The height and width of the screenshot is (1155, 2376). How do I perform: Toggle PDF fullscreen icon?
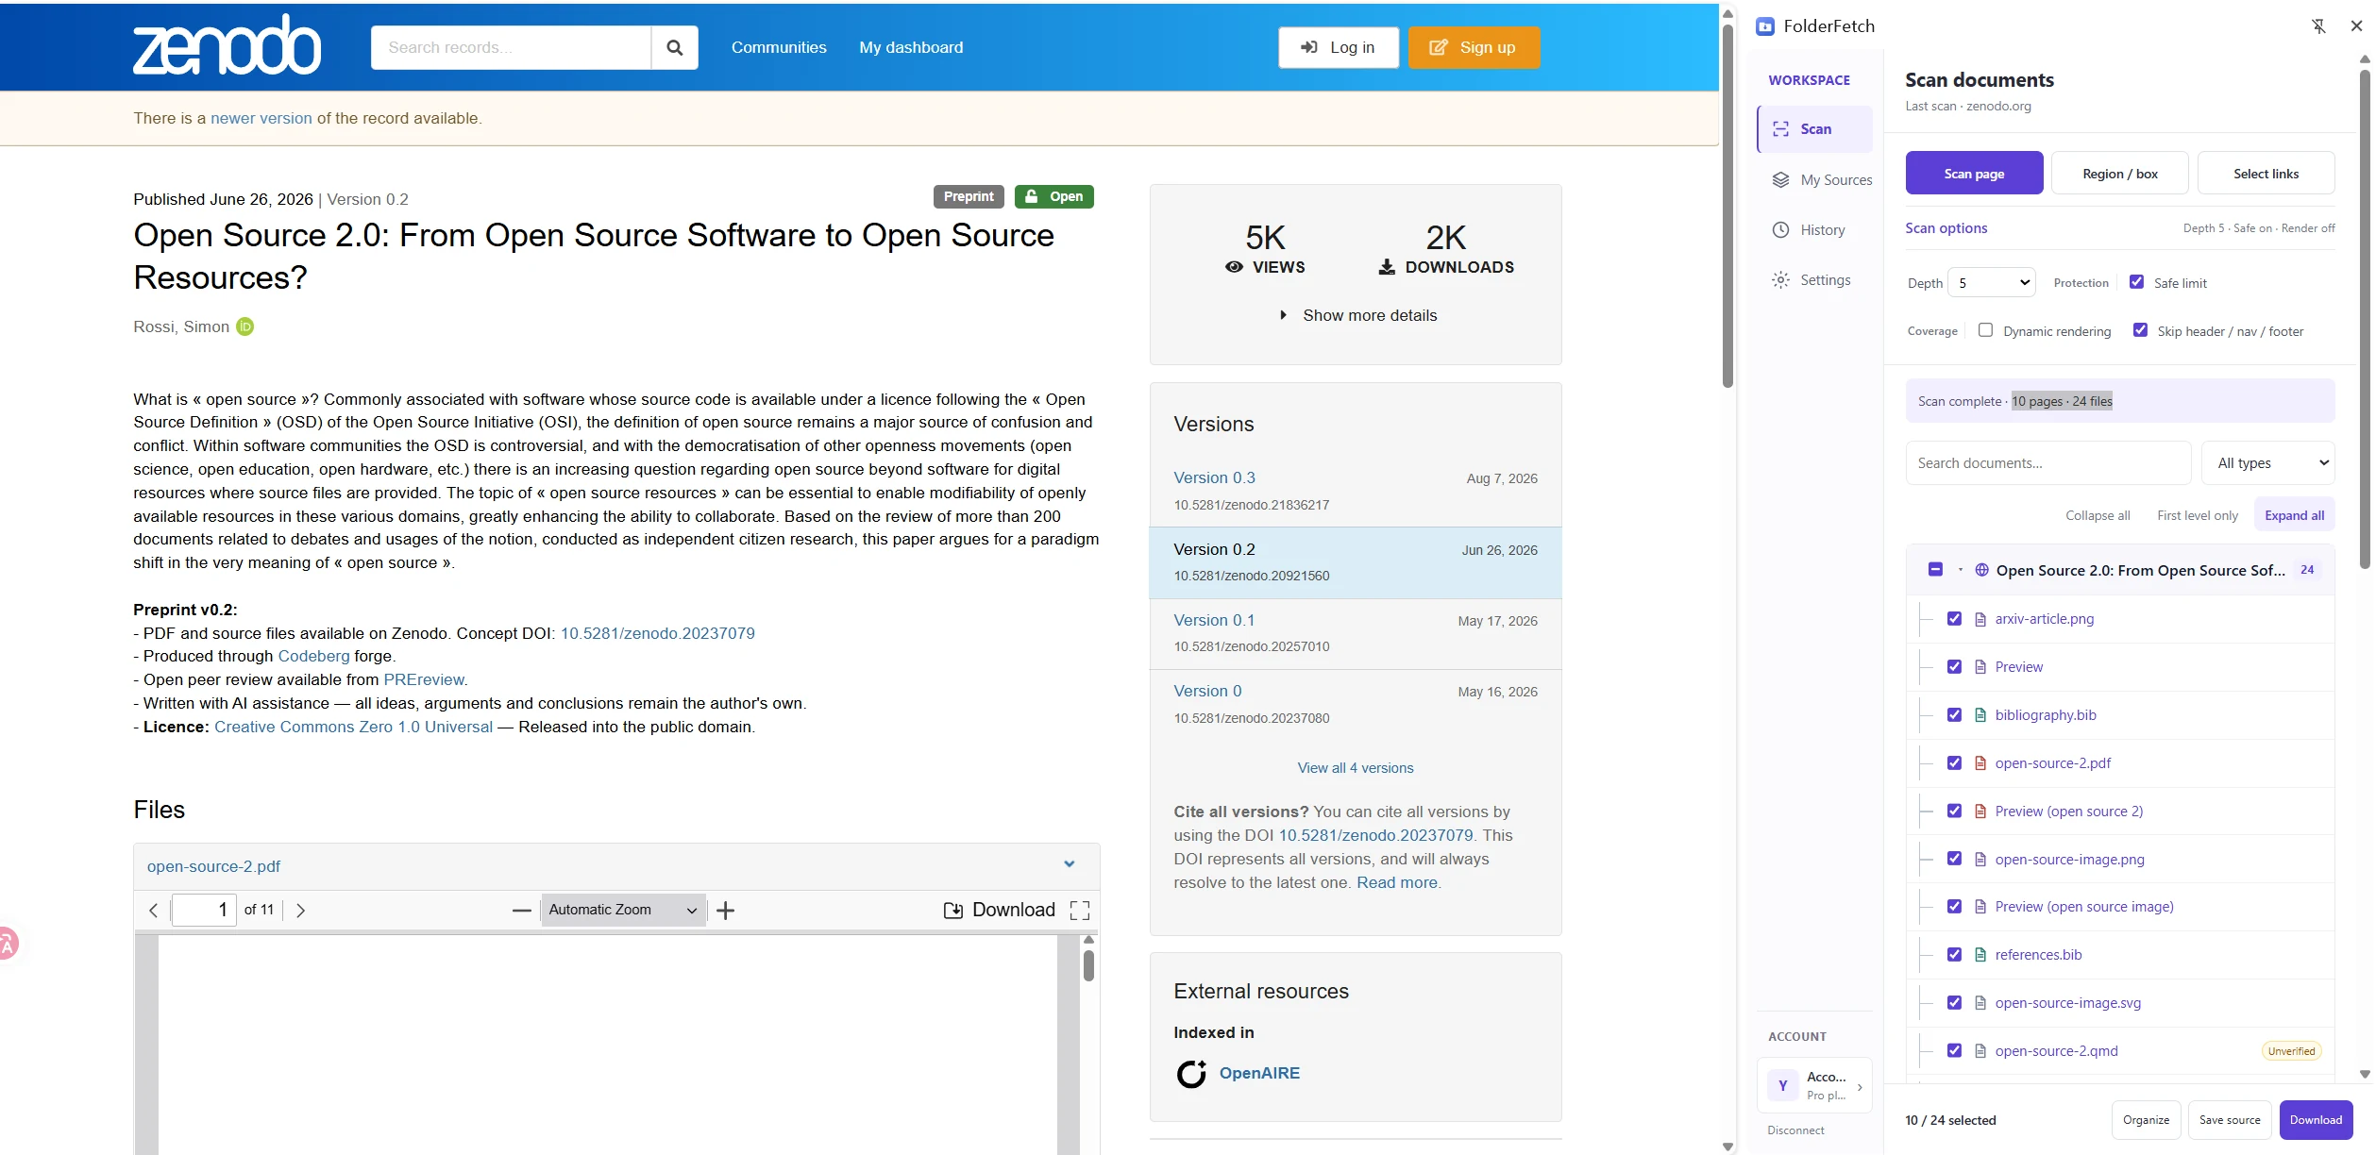pos(1080,911)
